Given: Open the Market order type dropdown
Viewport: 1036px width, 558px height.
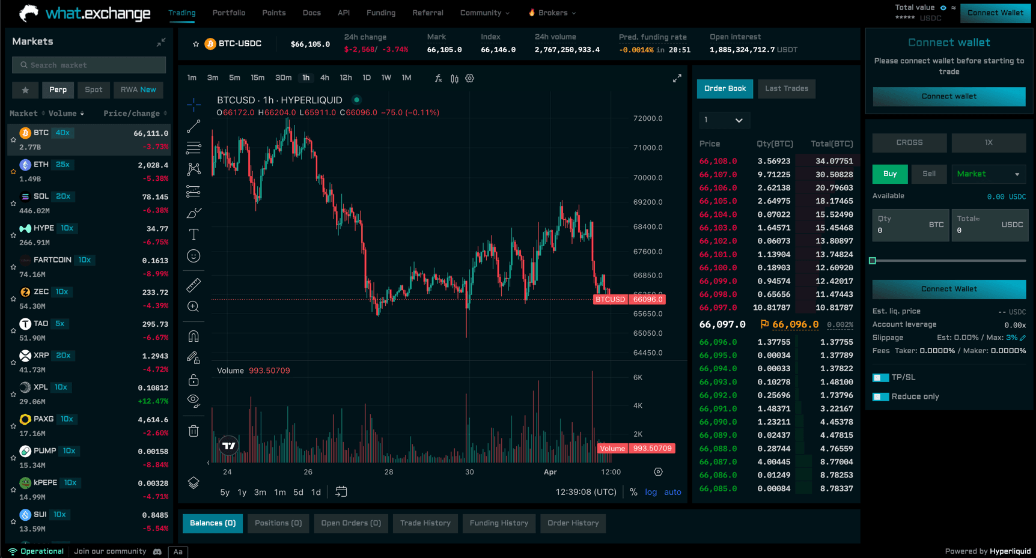Looking at the screenshot, I should point(988,174).
